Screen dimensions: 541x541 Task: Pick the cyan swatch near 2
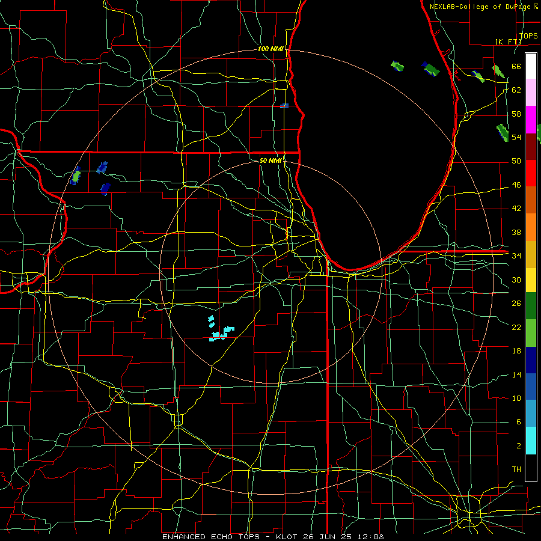pos(531,441)
